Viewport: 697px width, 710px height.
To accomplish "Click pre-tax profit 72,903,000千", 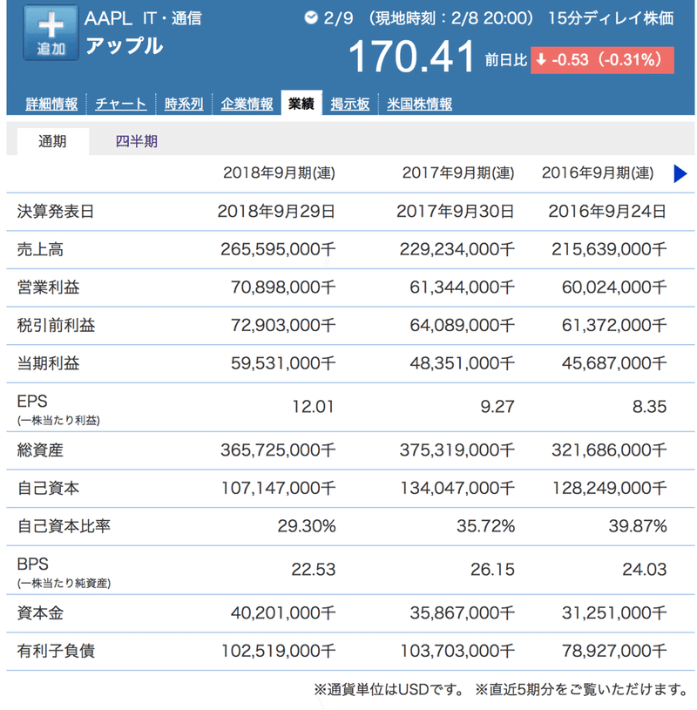I will tap(283, 326).
